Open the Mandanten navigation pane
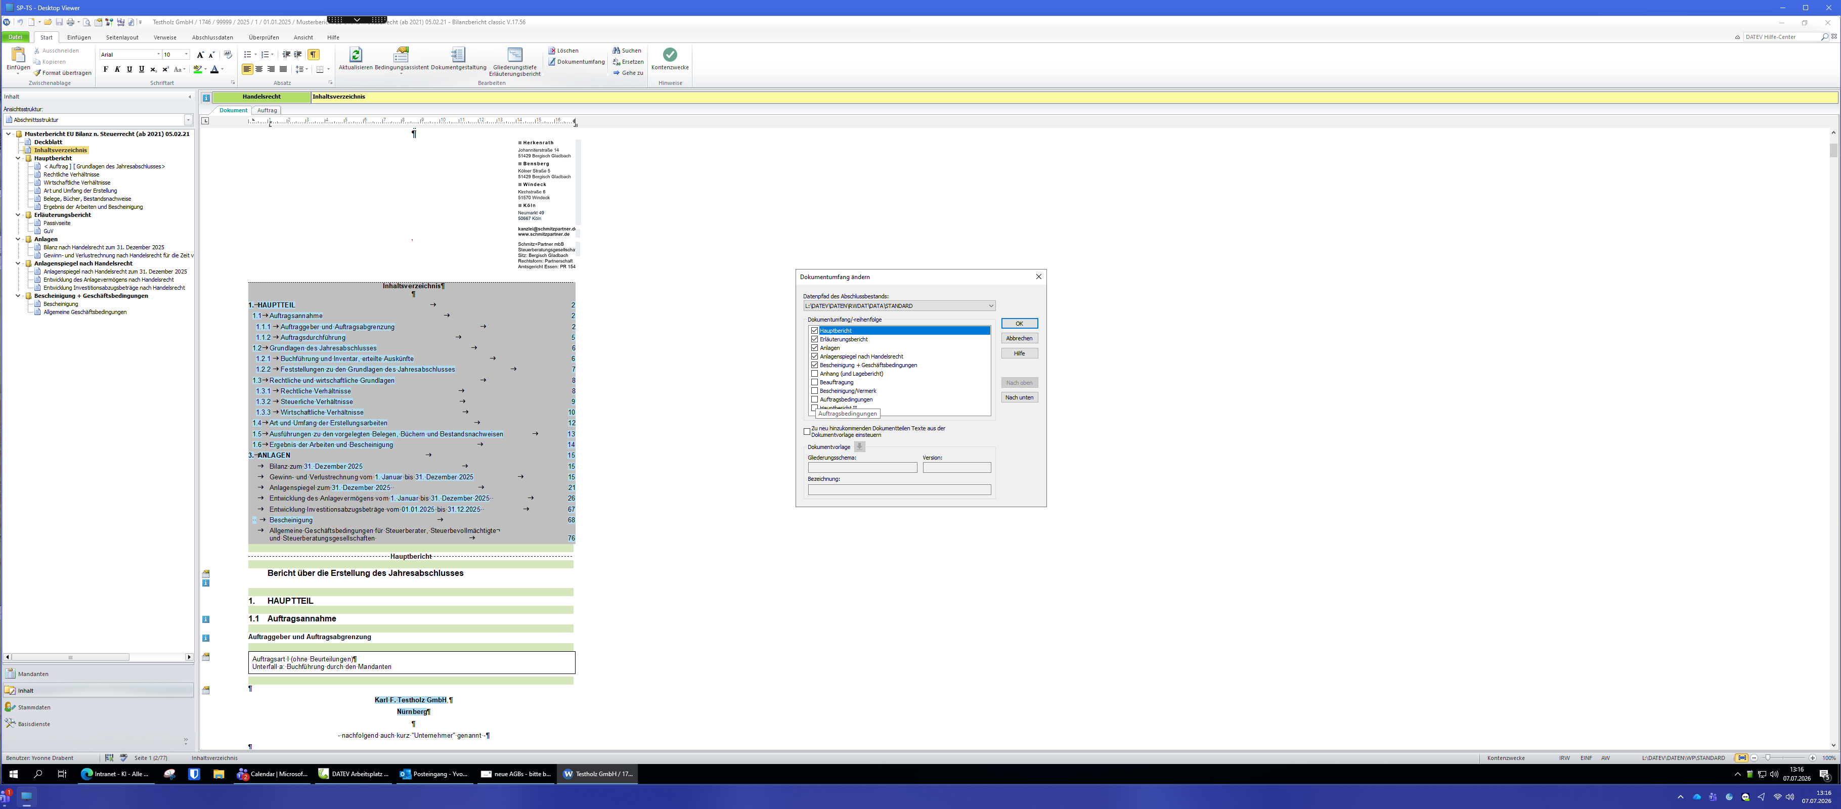 (x=99, y=674)
